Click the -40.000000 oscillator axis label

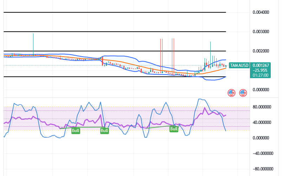point(263,153)
